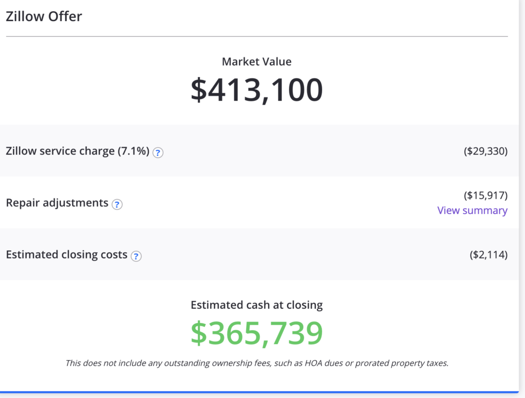Select the ($15,917) repair adjustment amount

coord(486,195)
